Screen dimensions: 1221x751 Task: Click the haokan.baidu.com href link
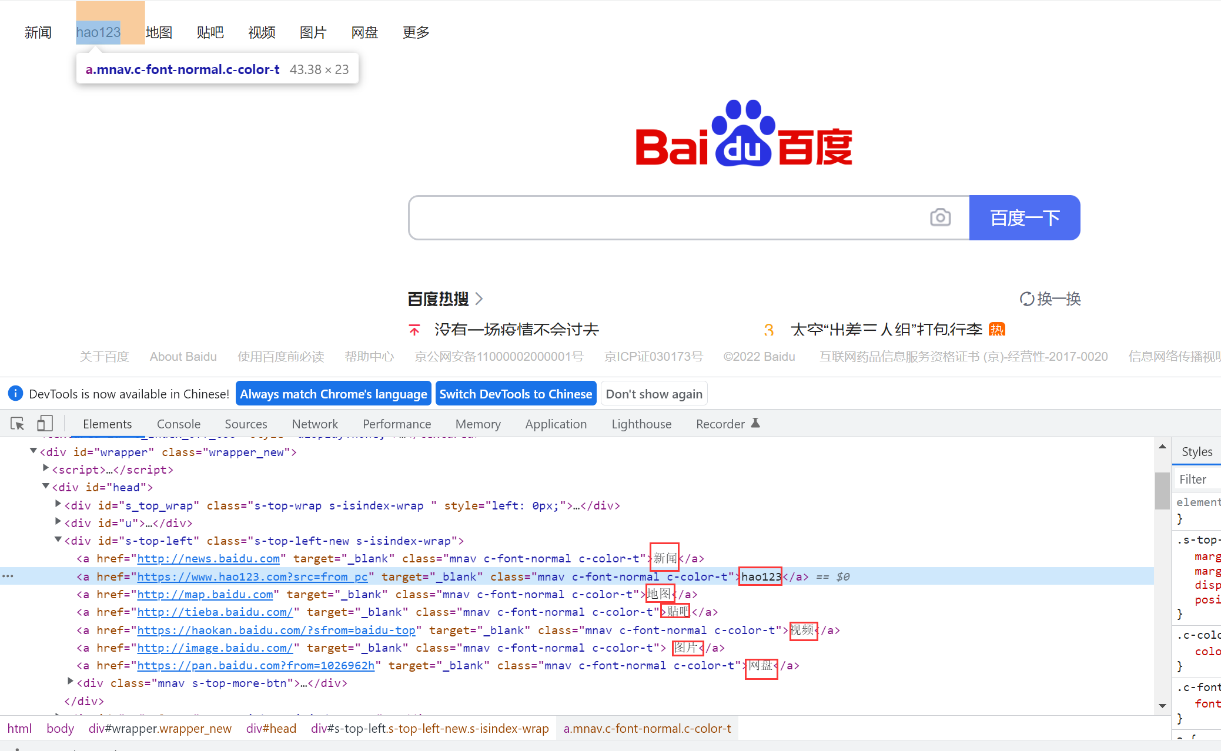point(276,630)
